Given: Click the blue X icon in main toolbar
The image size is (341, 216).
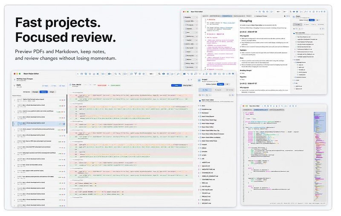Looking at the screenshot, I should [x=98, y=74].
